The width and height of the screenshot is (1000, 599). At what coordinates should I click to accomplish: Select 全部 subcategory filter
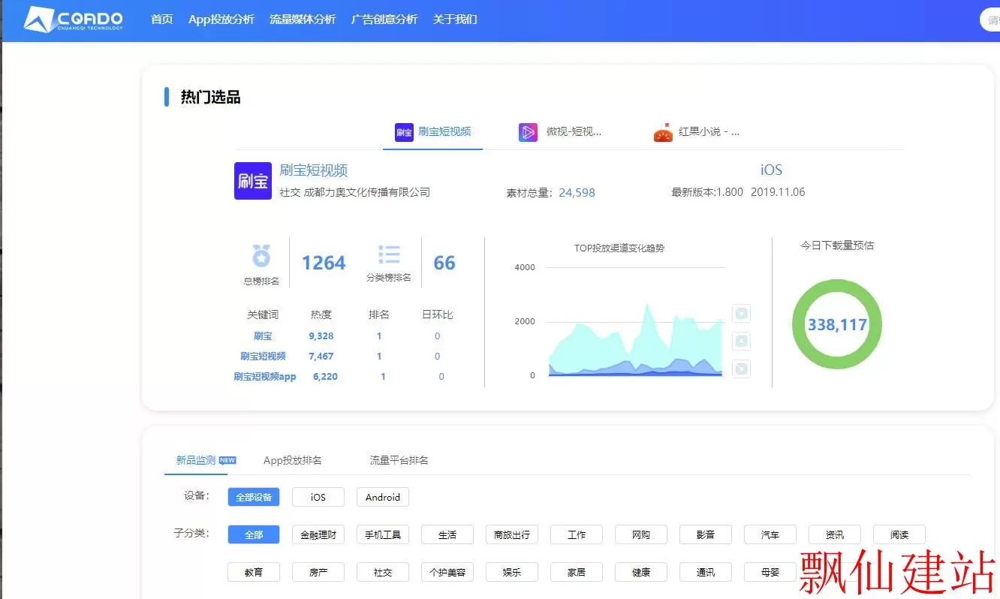click(x=254, y=534)
